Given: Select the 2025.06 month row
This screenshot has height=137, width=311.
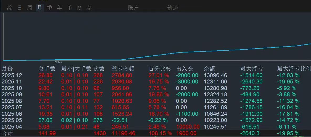Looking at the screenshot, I should [155, 114].
